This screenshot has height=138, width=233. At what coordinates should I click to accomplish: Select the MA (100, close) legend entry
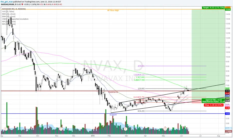9,22
